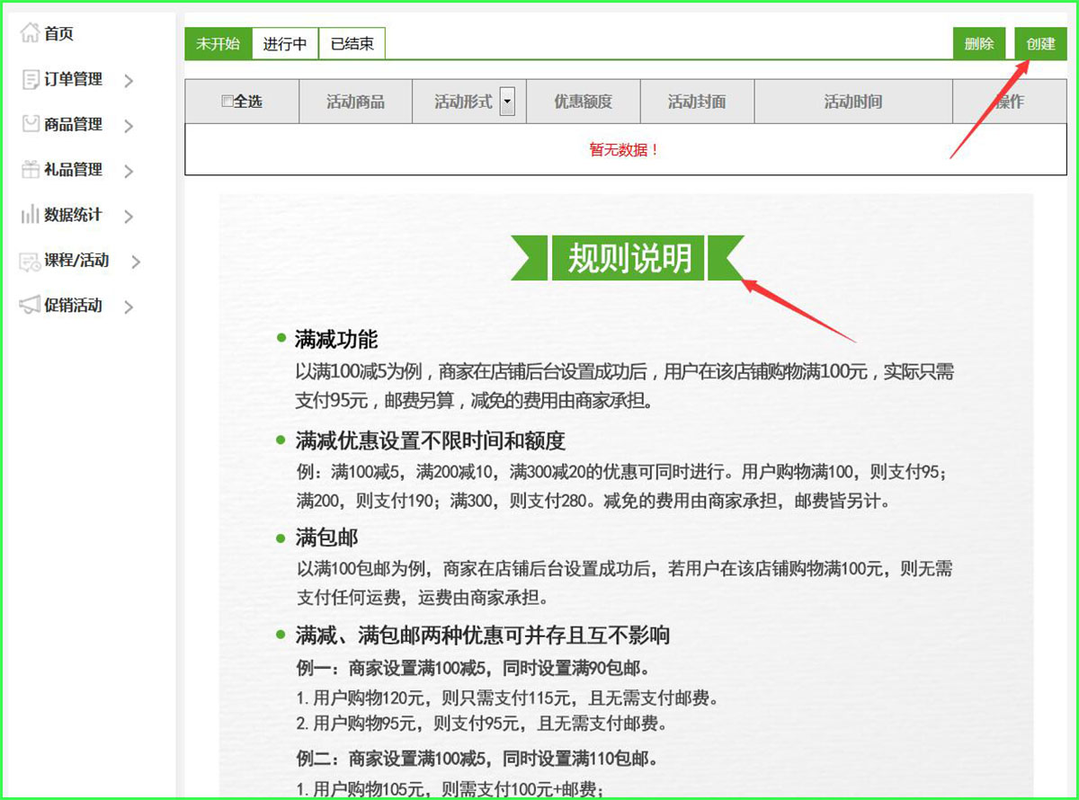
Task: Open the 活动形式 dropdown arrow
Action: [x=507, y=102]
